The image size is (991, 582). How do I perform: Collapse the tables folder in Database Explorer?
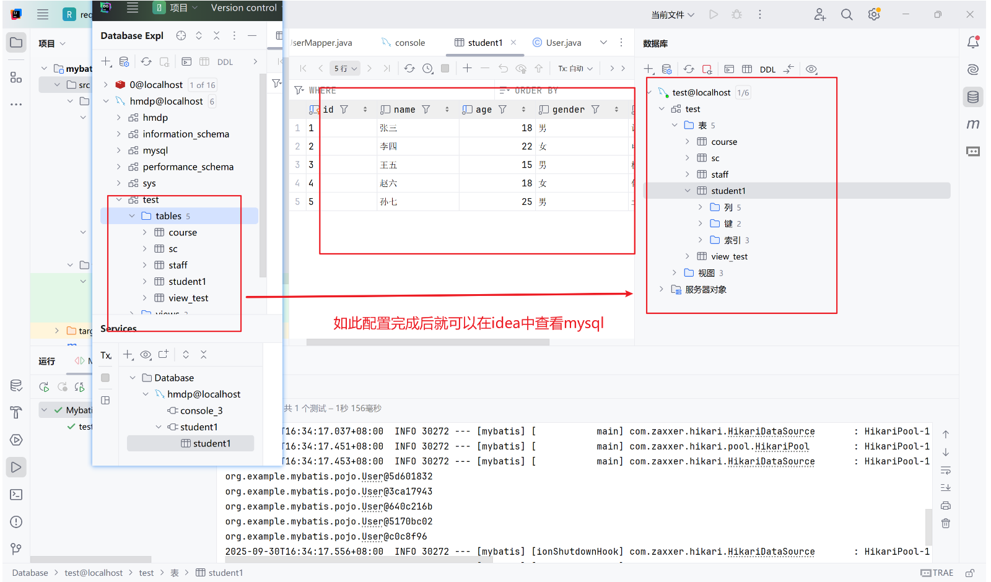(x=132, y=216)
